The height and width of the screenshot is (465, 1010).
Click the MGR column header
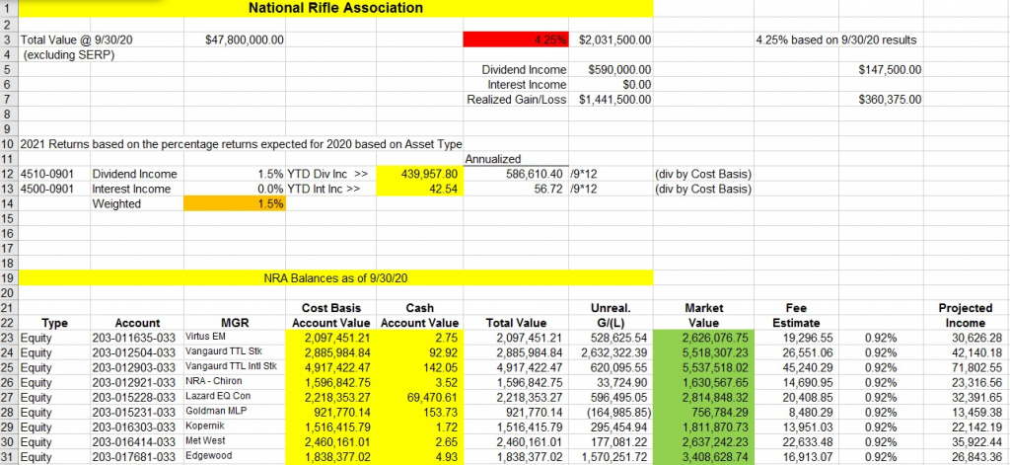tap(235, 323)
